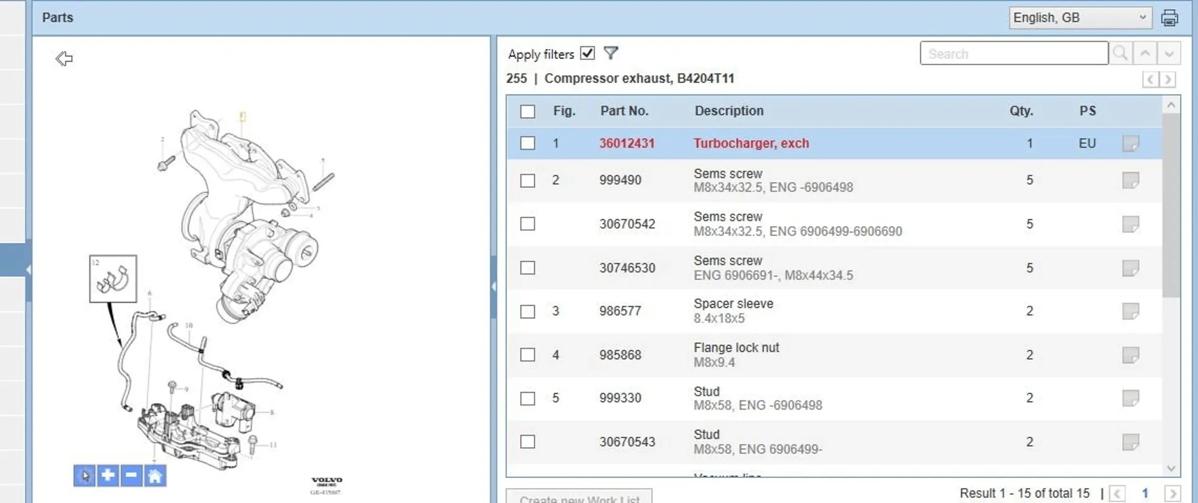This screenshot has width=1198, height=503.
Task: Click the back arrow above the diagram
Action: (64, 59)
